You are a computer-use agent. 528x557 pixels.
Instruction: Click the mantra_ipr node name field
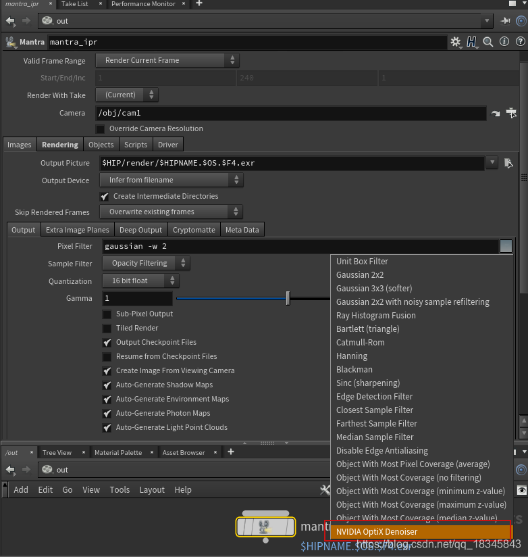[x=247, y=43]
